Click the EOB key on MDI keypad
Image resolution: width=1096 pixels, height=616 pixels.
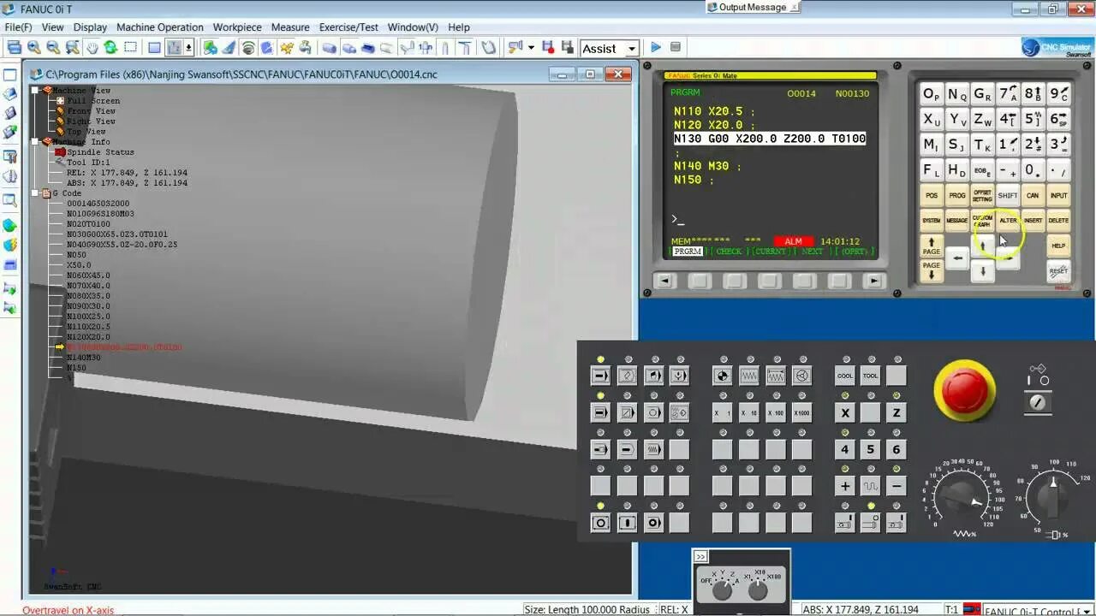point(982,170)
